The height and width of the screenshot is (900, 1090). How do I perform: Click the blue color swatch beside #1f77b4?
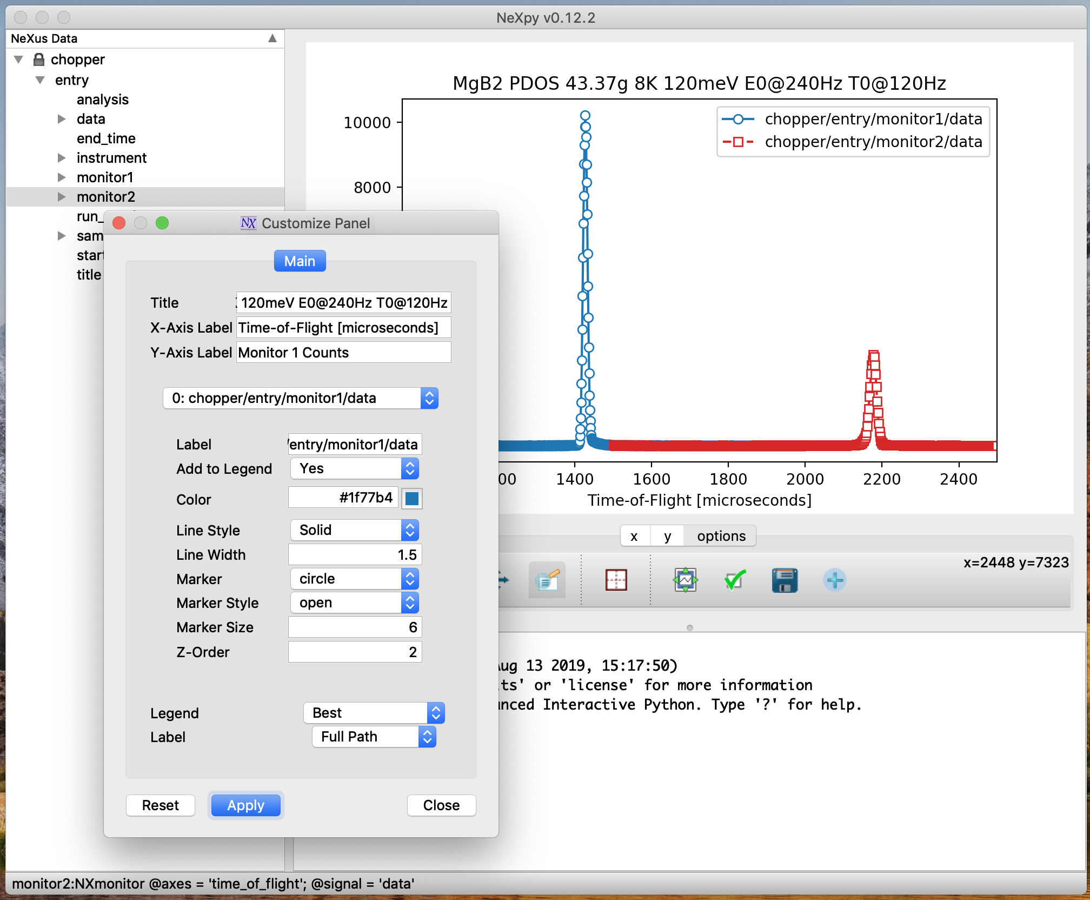pyautogui.click(x=411, y=498)
